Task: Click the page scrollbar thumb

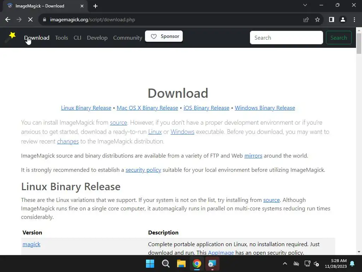Action: (359, 44)
